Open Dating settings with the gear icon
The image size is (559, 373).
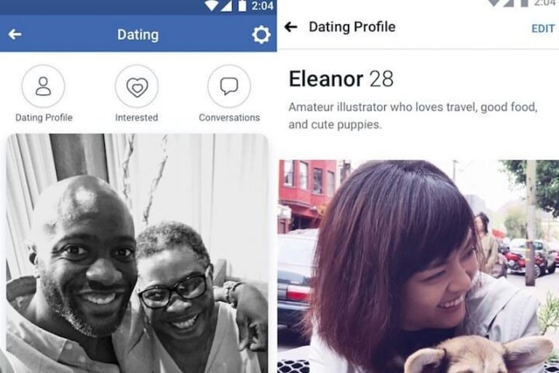click(261, 35)
